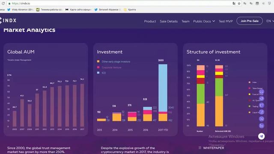Click the CINDX logo in site header
Screen dimensions: 274x154
(x=8, y=21)
